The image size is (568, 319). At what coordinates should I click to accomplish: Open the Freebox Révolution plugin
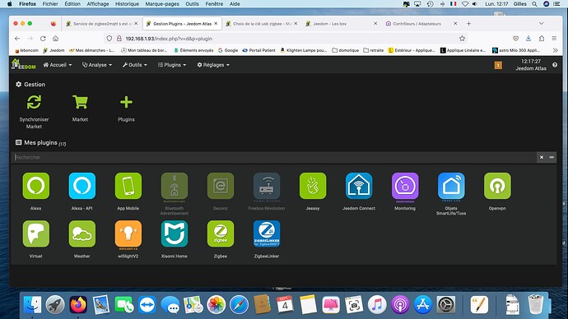[267, 186]
